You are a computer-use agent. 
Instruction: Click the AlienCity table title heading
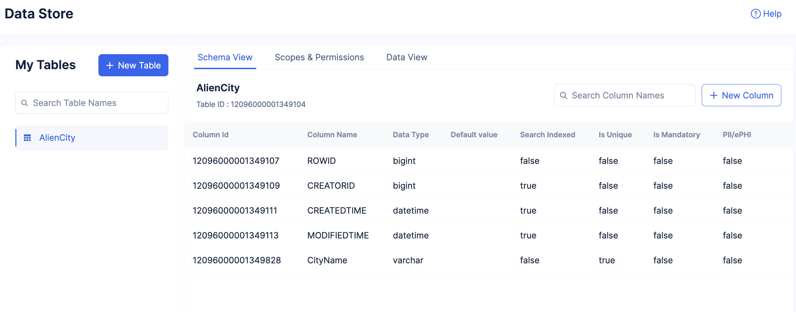coord(218,88)
